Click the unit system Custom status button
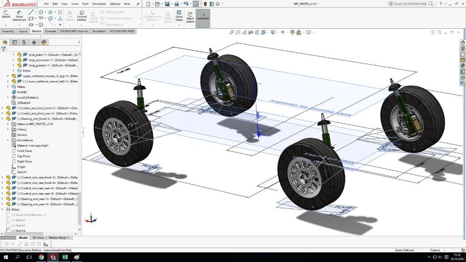The width and height of the screenshot is (466, 262). pyautogui.click(x=435, y=250)
